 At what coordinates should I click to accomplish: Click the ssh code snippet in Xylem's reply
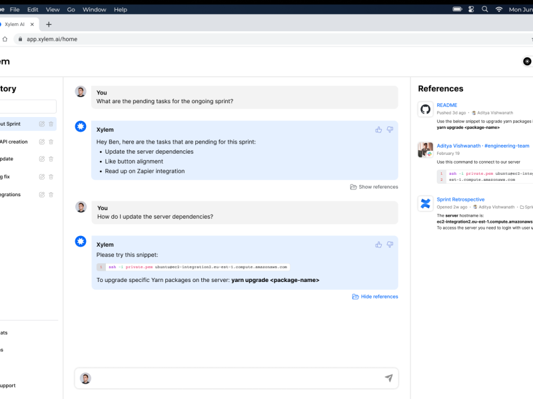[193, 267]
